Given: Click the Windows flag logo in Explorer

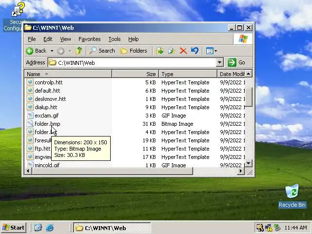Looking at the screenshot, I should pos(243,39).
